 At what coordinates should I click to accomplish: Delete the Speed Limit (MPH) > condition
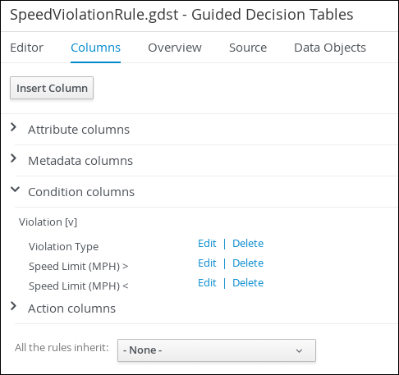pos(248,263)
